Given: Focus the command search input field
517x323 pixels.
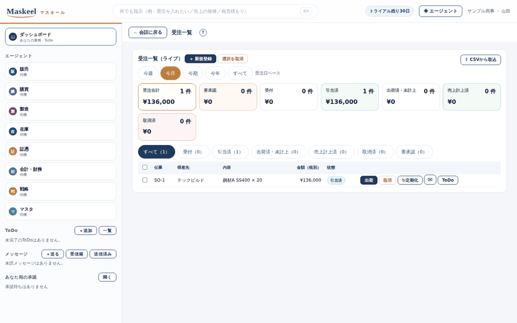Looking at the screenshot, I should 215,11.
